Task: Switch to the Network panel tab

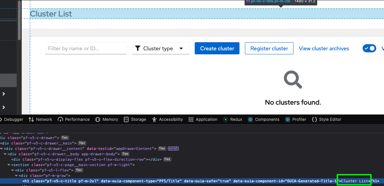Action: [x=40, y=119]
